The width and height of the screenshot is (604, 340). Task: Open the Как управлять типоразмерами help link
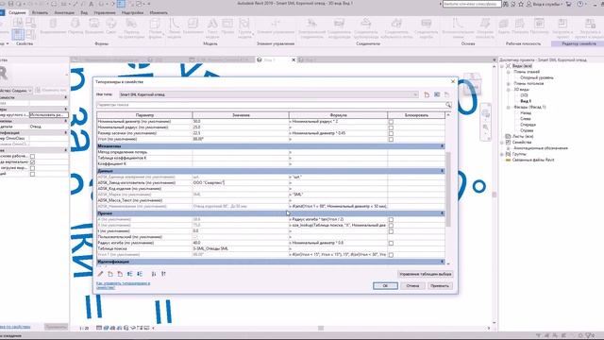124,285
